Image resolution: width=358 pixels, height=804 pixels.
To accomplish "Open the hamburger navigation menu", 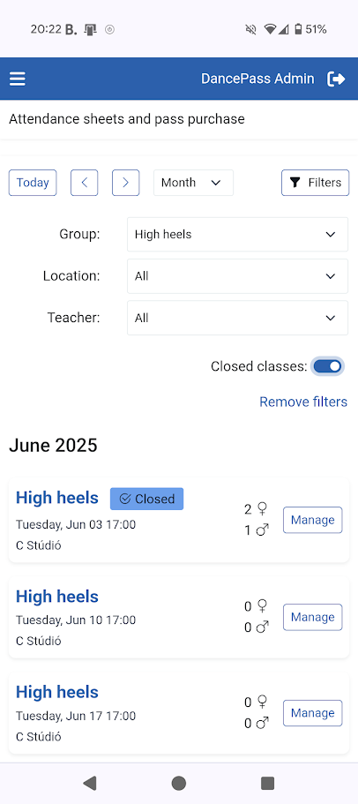I will click(18, 79).
